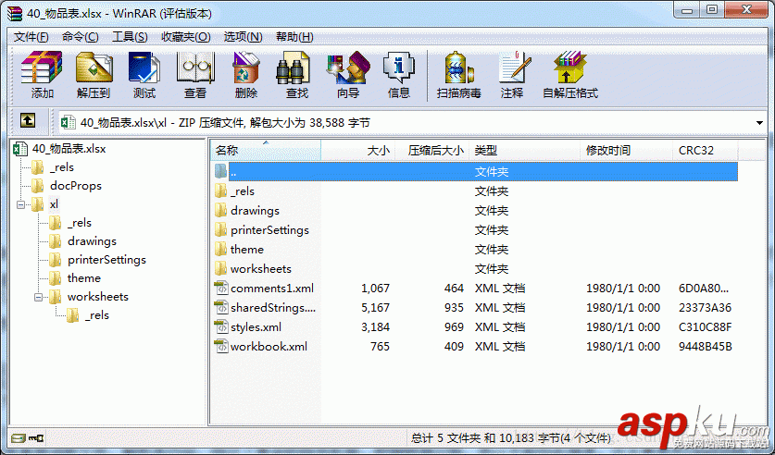Click the 解压到 (Extract To) toolbar icon
Screen dimensions: 775x455
[x=94, y=68]
